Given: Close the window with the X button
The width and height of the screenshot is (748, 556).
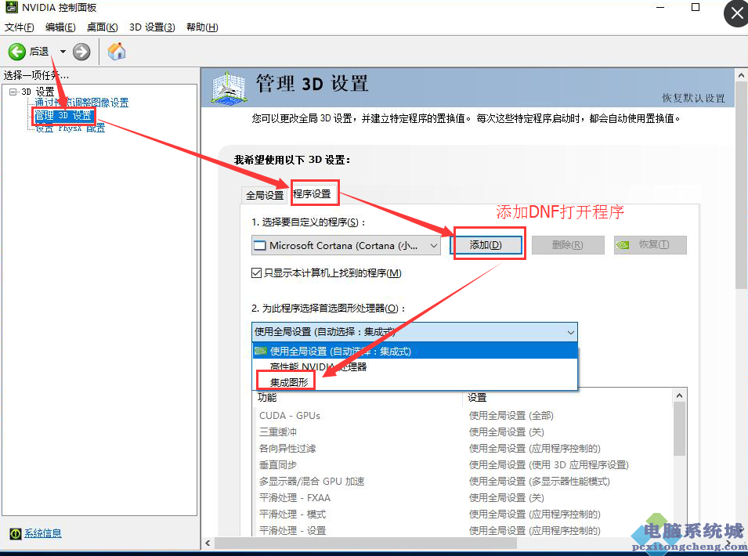Looking at the screenshot, I should pos(736,14).
